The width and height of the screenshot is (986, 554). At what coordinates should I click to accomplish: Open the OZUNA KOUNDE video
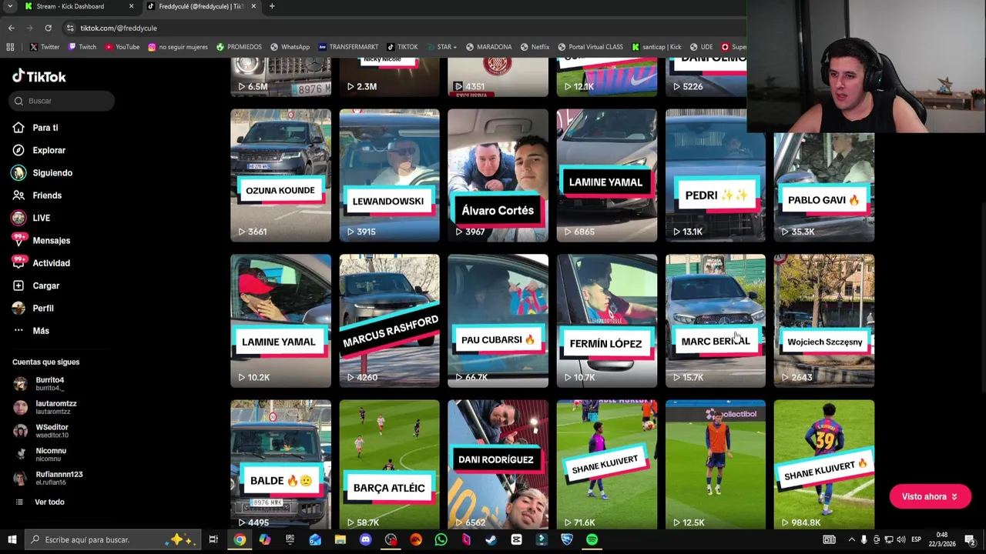280,175
